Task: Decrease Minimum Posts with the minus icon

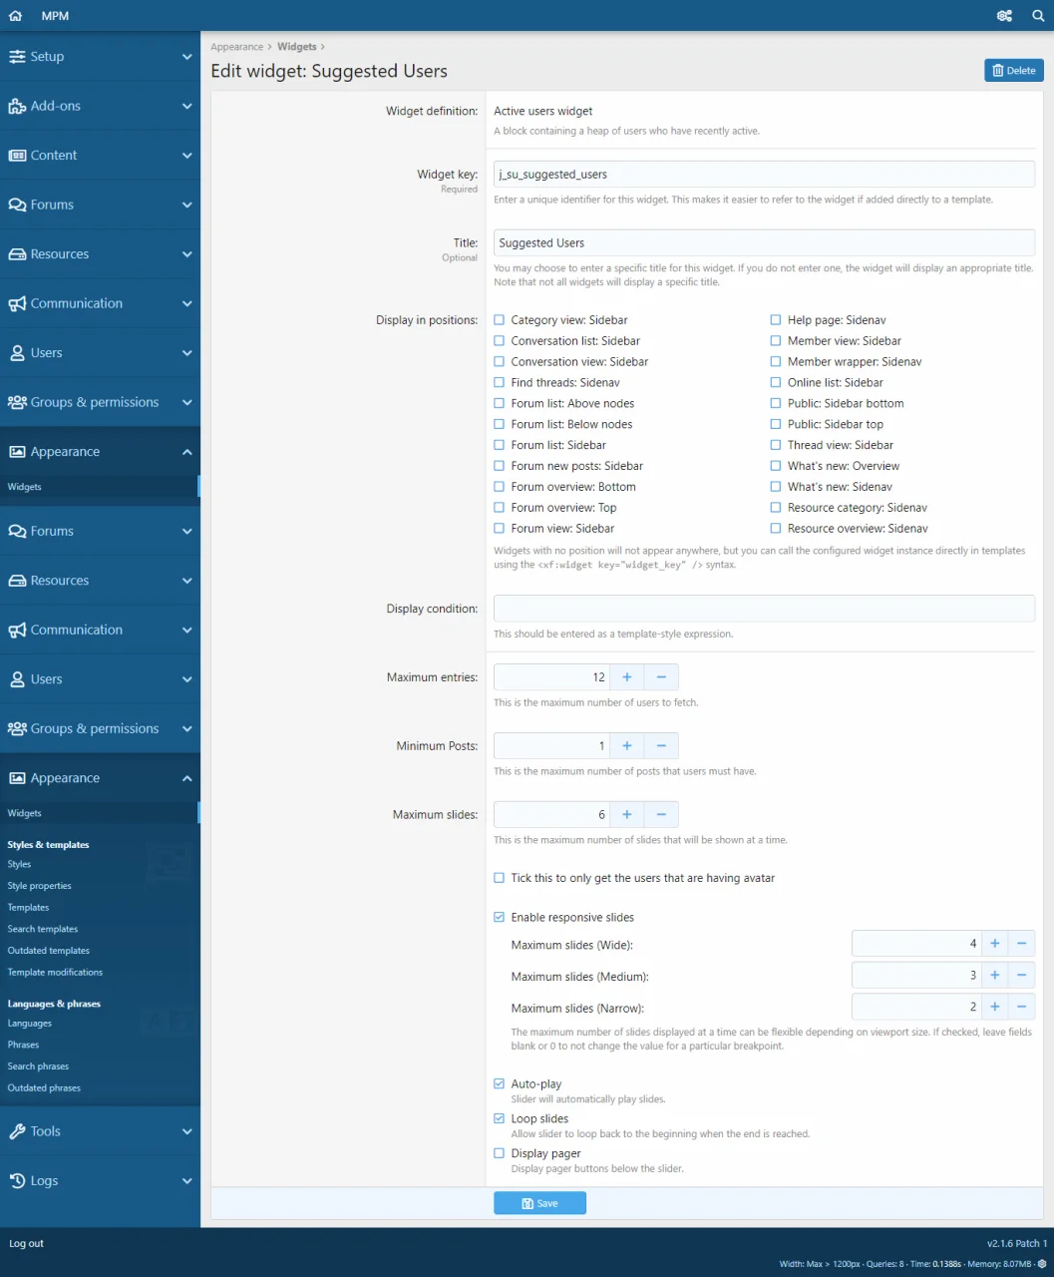Action: coord(661,746)
